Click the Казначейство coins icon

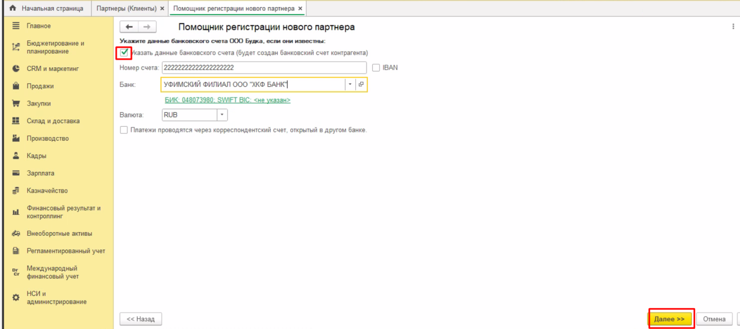(x=16, y=191)
